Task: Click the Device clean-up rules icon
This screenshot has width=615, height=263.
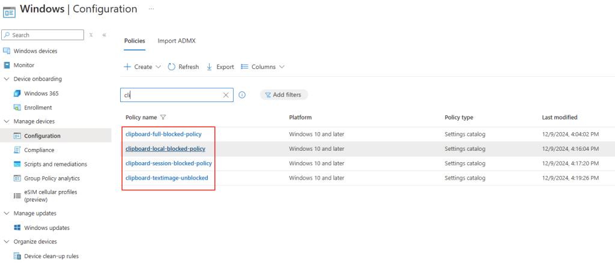Action: [17, 256]
